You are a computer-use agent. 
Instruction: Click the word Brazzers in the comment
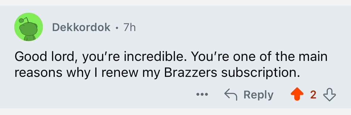click(x=191, y=73)
